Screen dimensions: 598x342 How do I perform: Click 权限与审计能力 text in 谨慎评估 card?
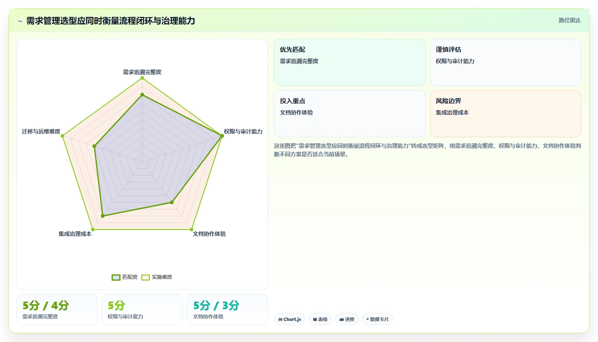pyautogui.click(x=455, y=61)
